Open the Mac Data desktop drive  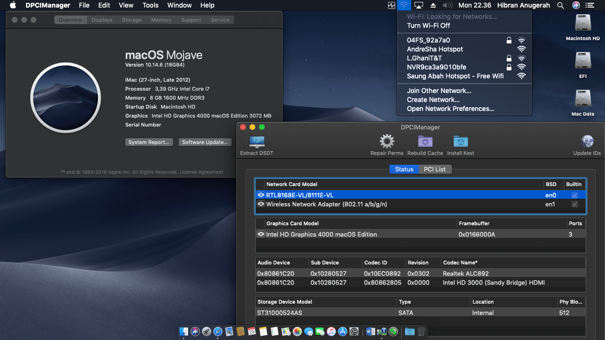[x=583, y=99]
